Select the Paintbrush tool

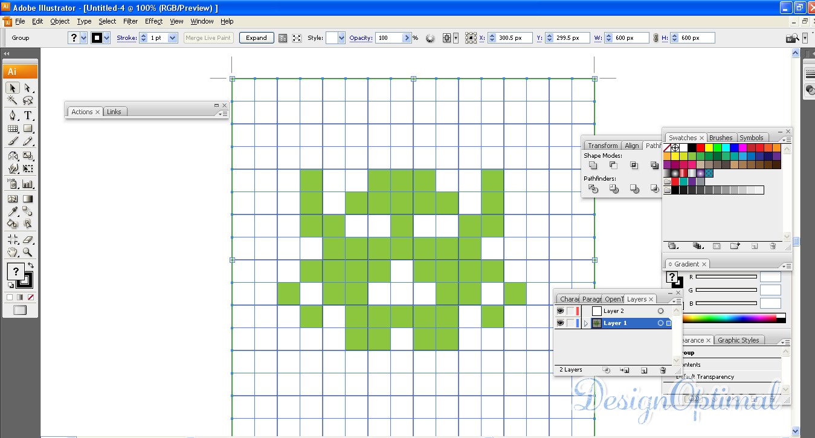(x=13, y=141)
